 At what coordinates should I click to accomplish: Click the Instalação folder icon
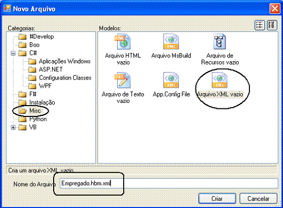22,102
